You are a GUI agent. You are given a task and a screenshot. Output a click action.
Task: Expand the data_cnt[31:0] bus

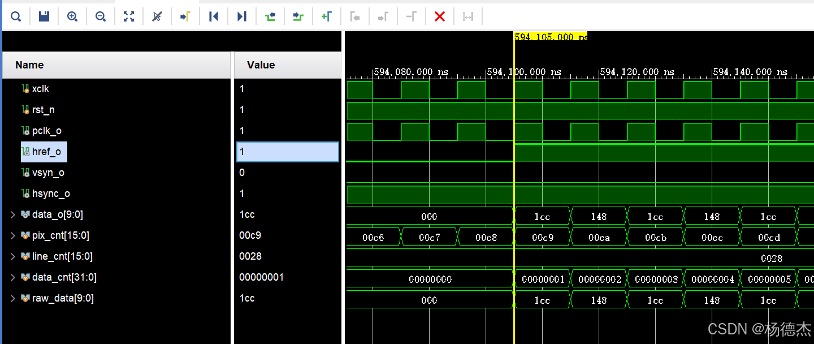(12, 277)
